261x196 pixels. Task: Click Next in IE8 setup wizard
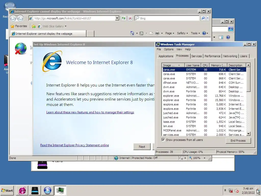pyautogui.click(x=142, y=147)
